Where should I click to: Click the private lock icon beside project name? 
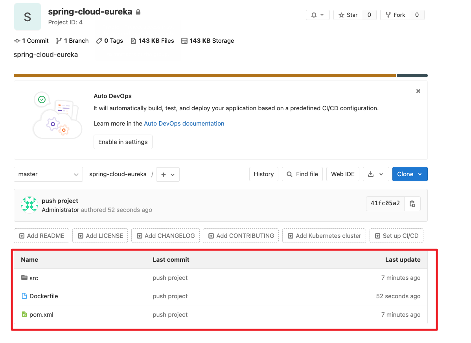(138, 12)
